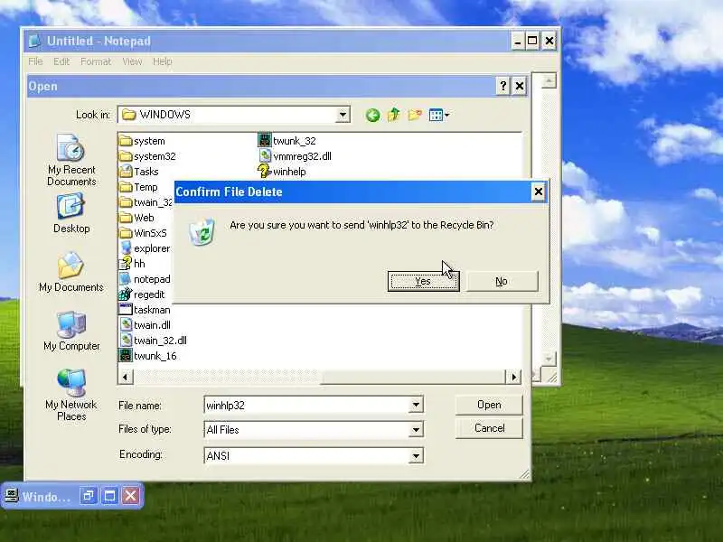Select the twunk_32 file
The height and width of the screenshot is (542, 723).
click(286, 141)
